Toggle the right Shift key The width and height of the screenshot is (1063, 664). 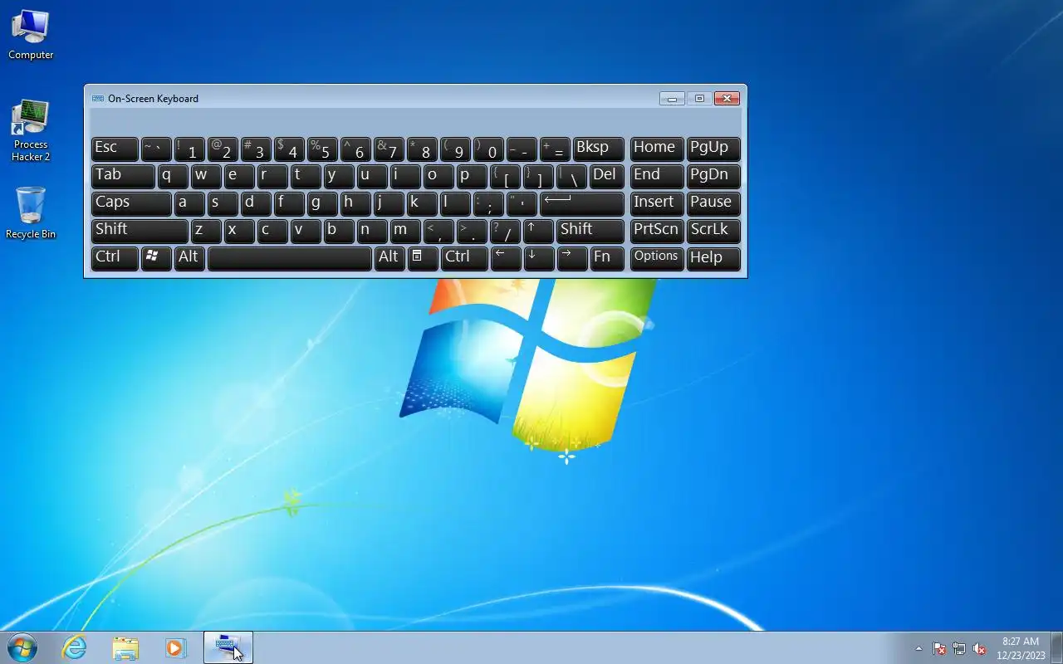click(590, 231)
